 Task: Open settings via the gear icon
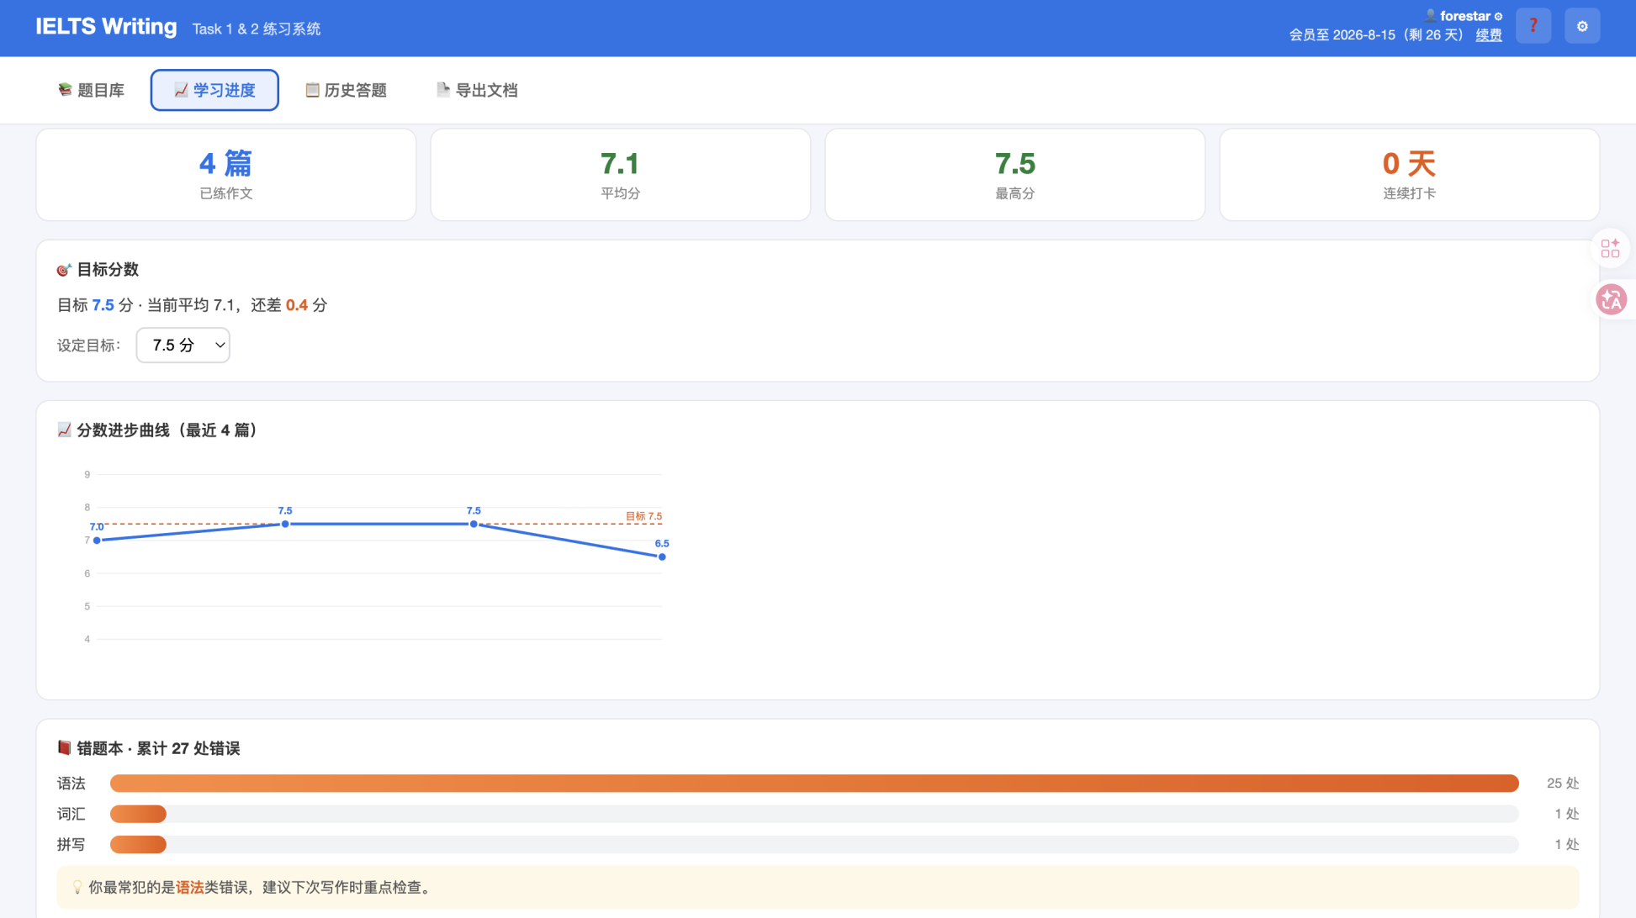(x=1582, y=26)
